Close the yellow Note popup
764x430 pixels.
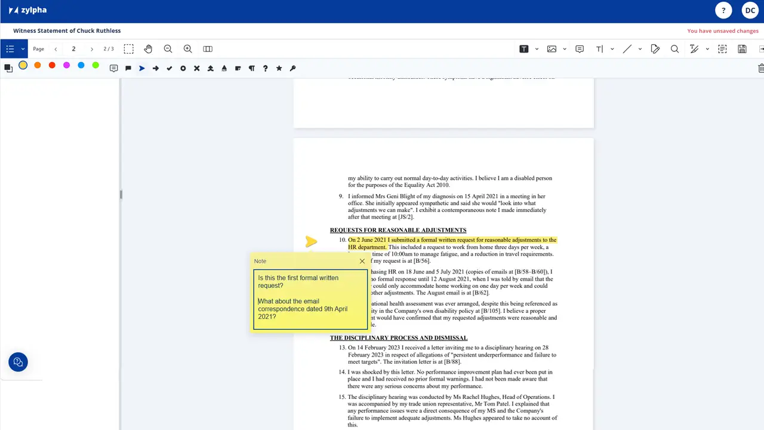362,261
